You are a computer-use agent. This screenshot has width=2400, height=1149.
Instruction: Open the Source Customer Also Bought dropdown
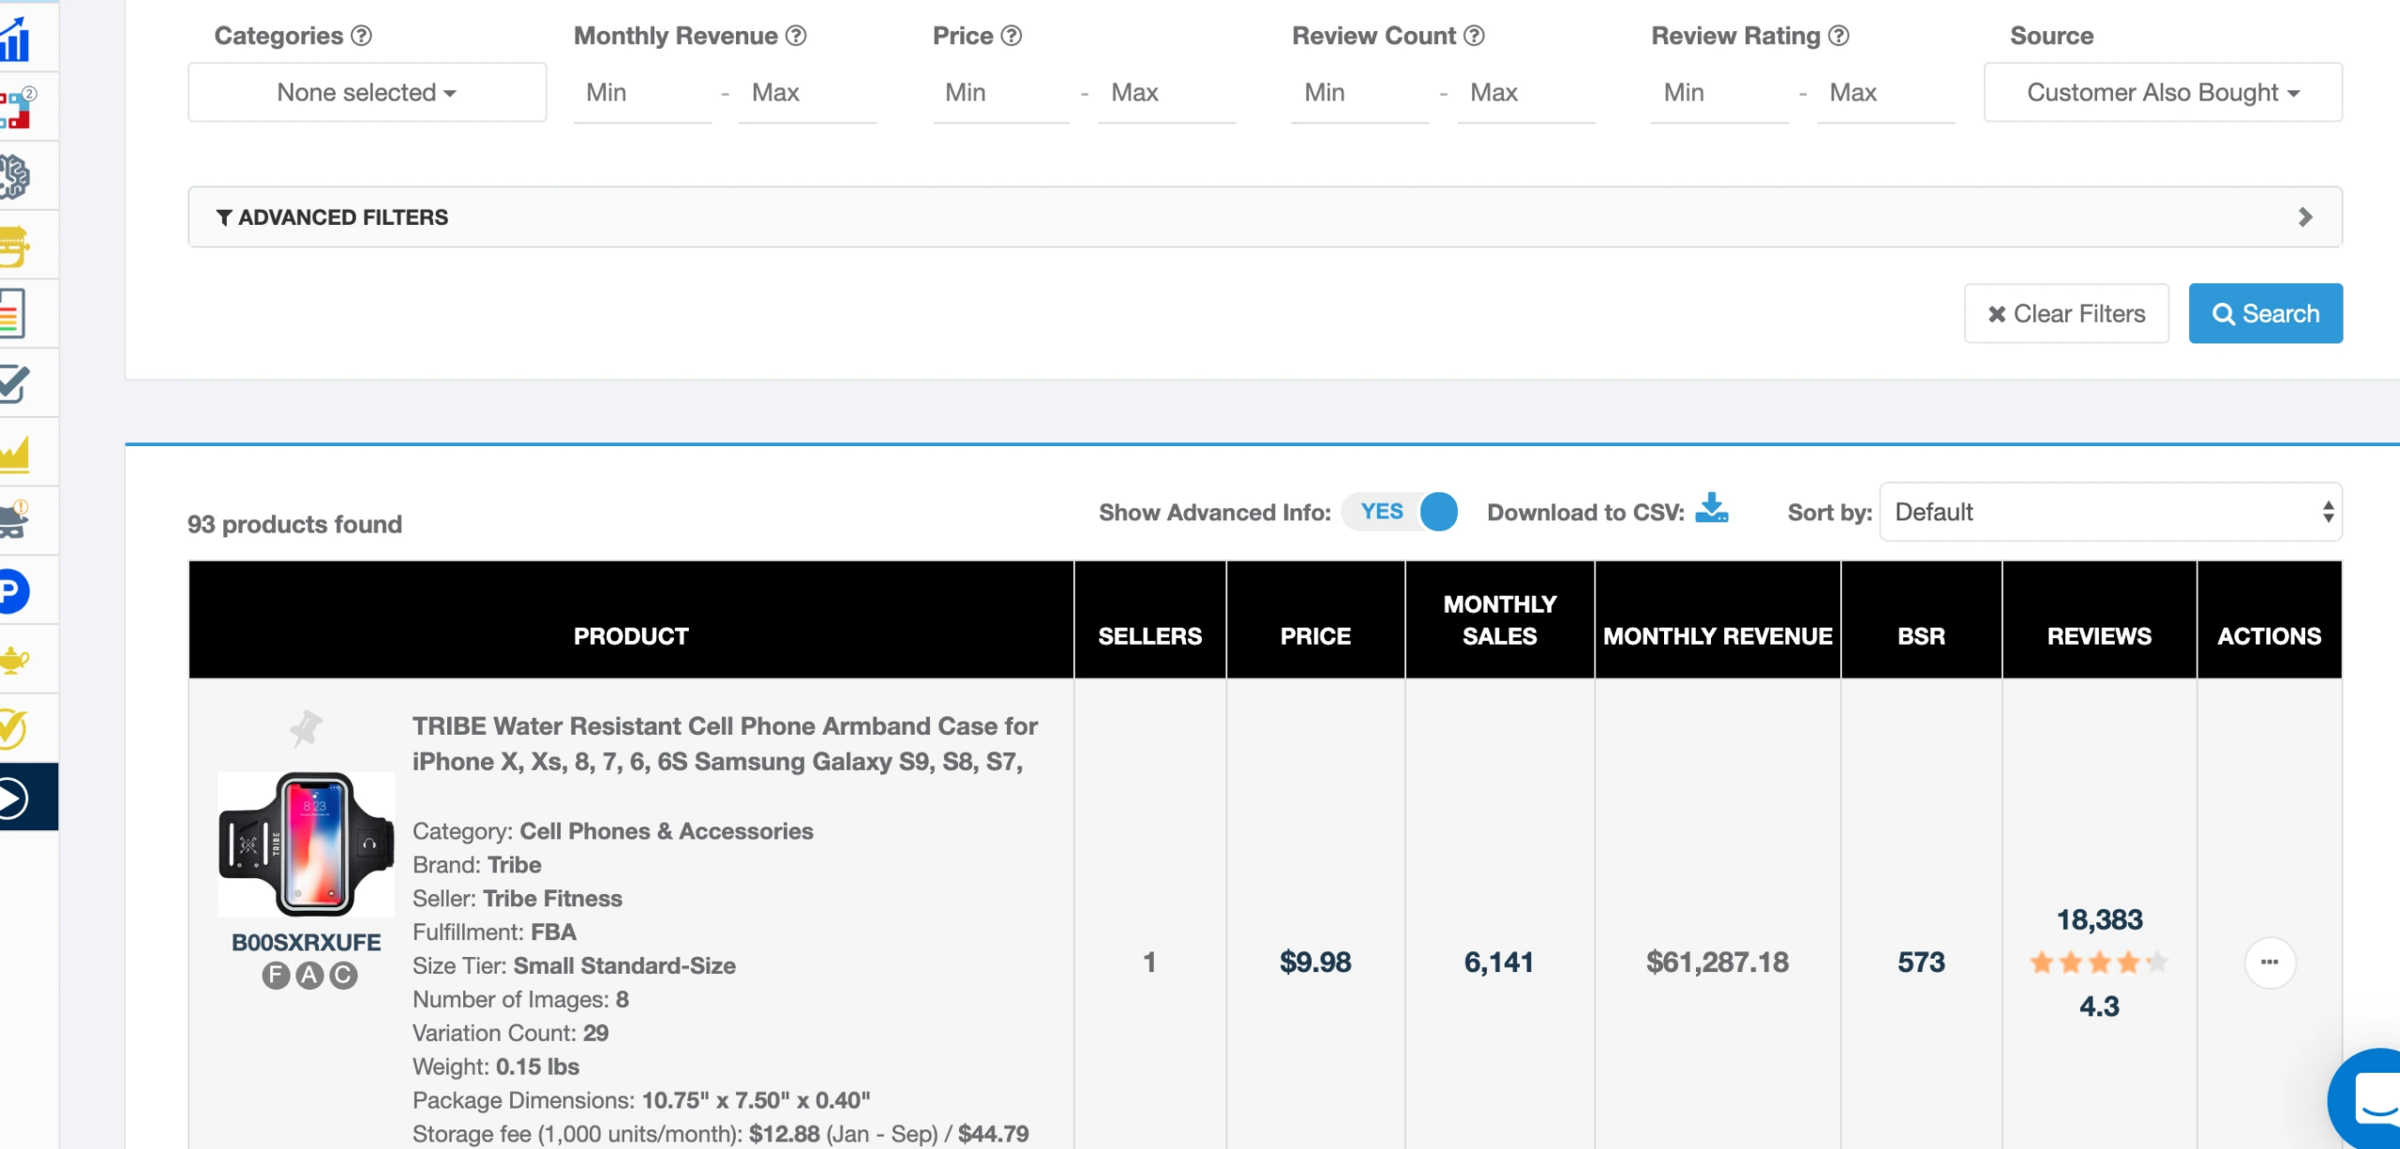click(x=2162, y=93)
